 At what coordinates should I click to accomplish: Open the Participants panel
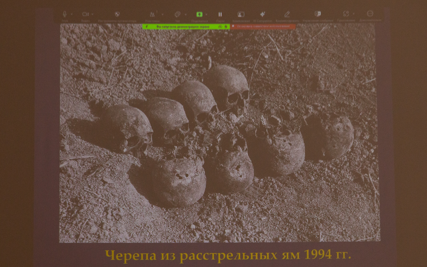point(152,14)
